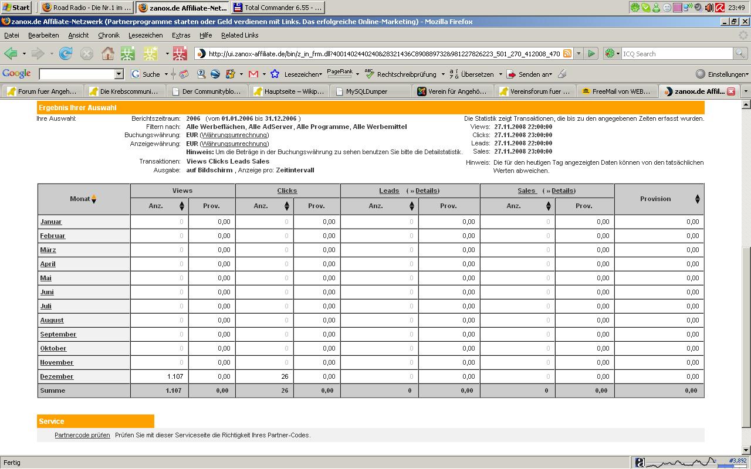This screenshot has height=469, width=751.
Task: Click the ICQ Search magnifier icon
Action: coord(740,54)
